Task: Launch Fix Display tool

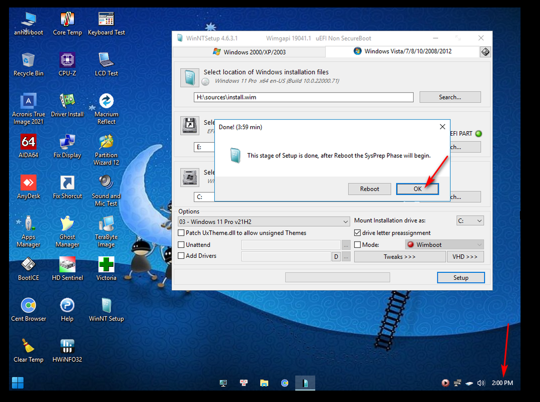Action: coord(67,146)
